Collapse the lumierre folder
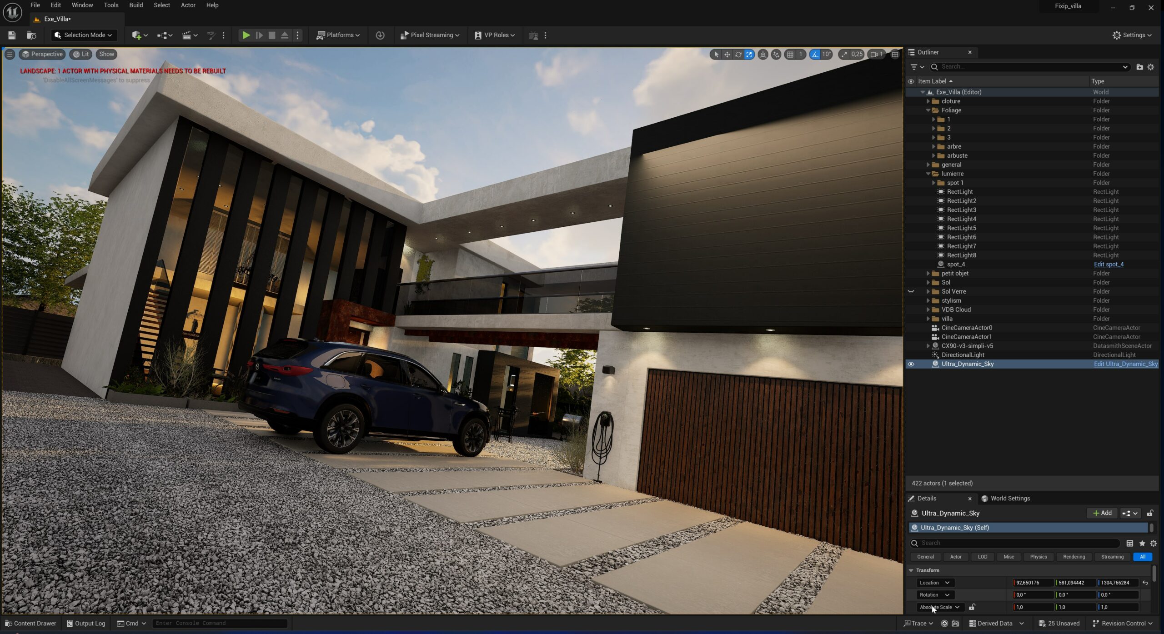Viewport: 1164px width, 634px height. (x=928, y=174)
